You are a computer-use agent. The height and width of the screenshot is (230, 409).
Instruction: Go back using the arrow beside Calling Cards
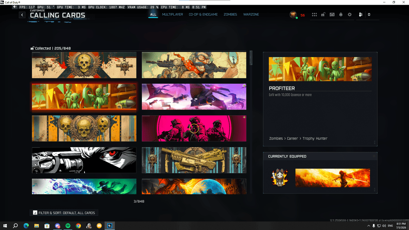(x=22, y=15)
